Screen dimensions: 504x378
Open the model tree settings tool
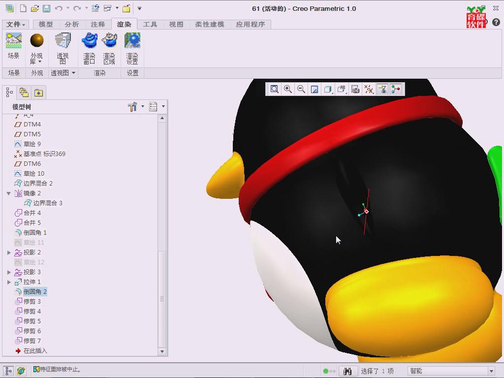(132, 107)
